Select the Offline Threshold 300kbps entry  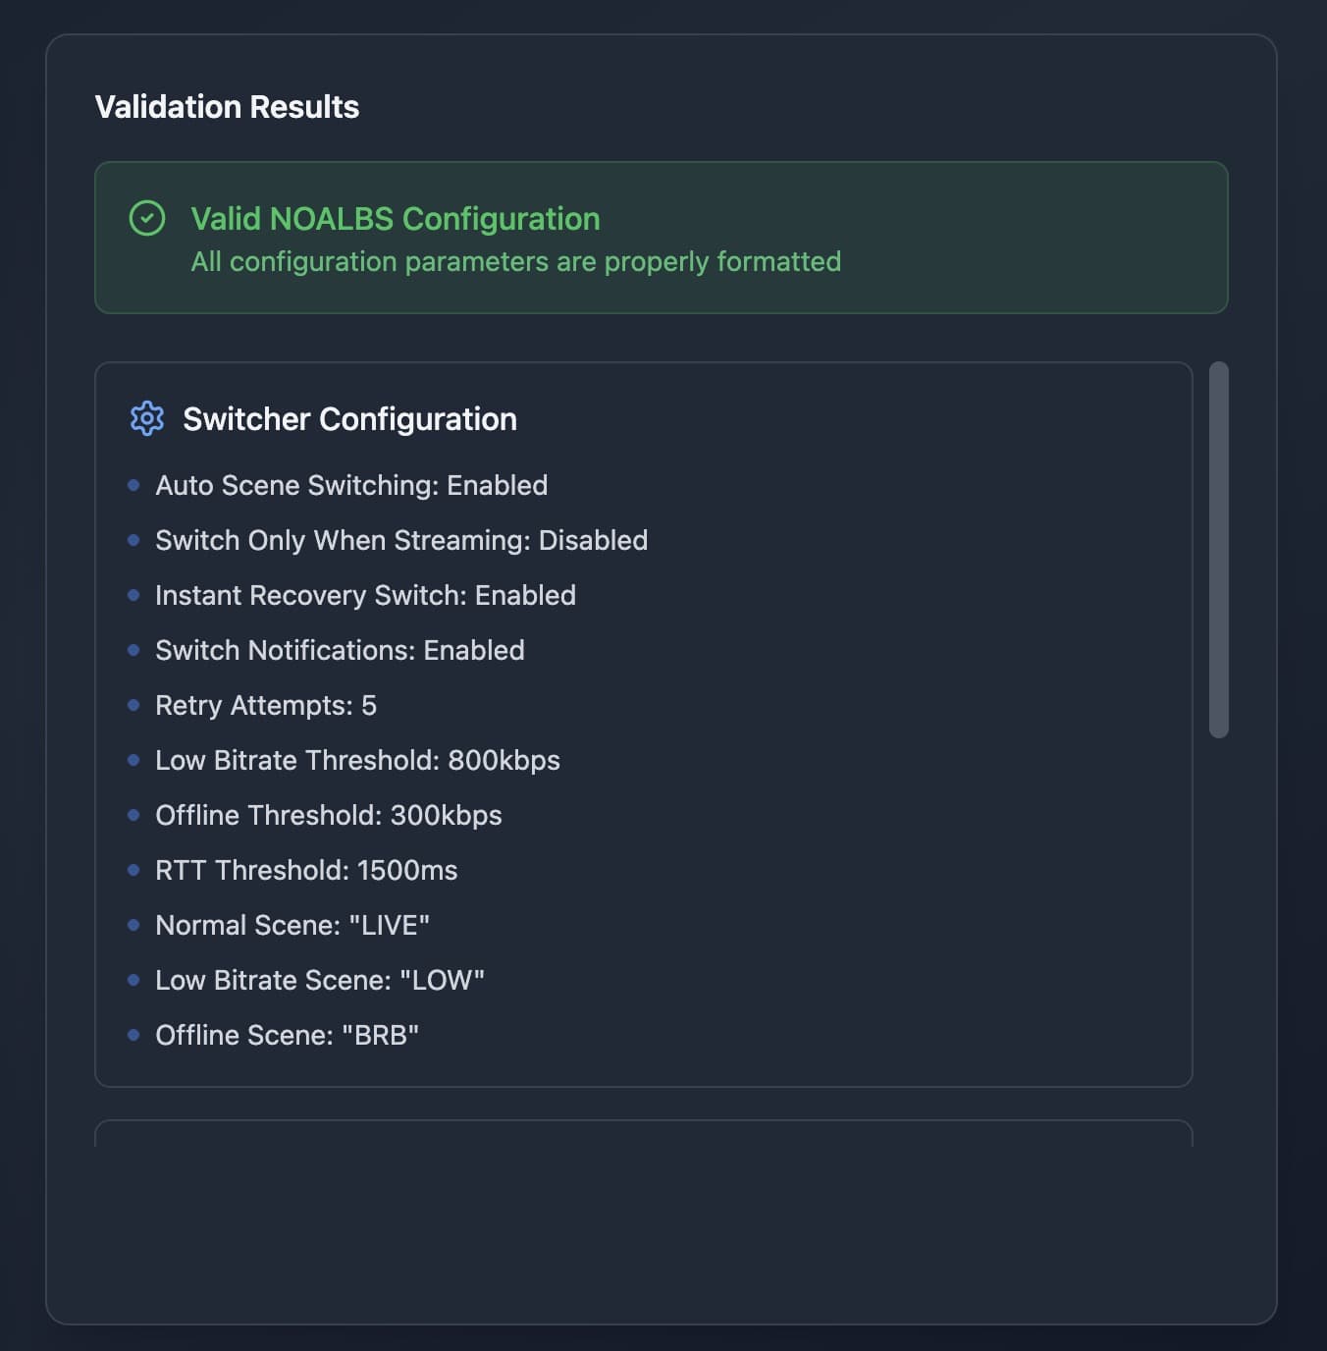[x=328, y=815]
